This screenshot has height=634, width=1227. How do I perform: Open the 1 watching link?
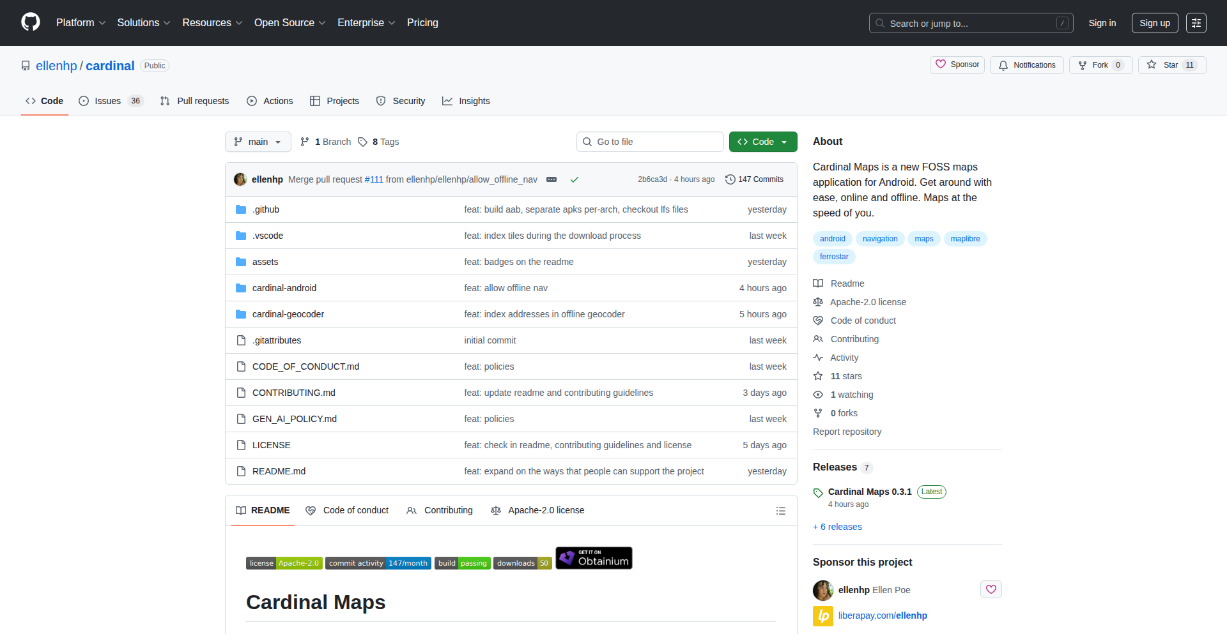point(844,395)
